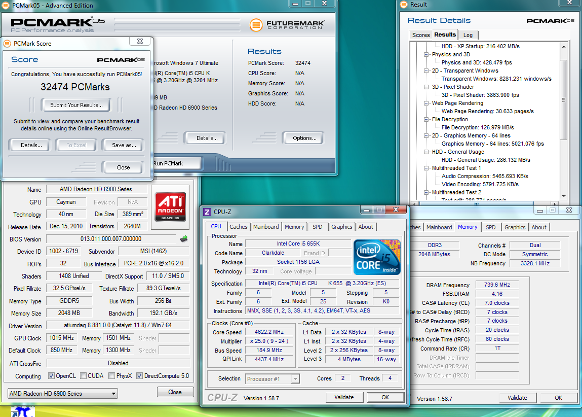582x417 pixels.
Task: Collapse the Multithreaded Test 1 node
Action: click(426, 168)
